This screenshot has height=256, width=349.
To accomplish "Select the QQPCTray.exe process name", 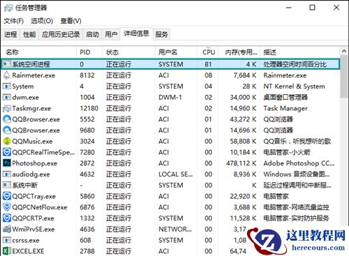I will click(x=34, y=196).
